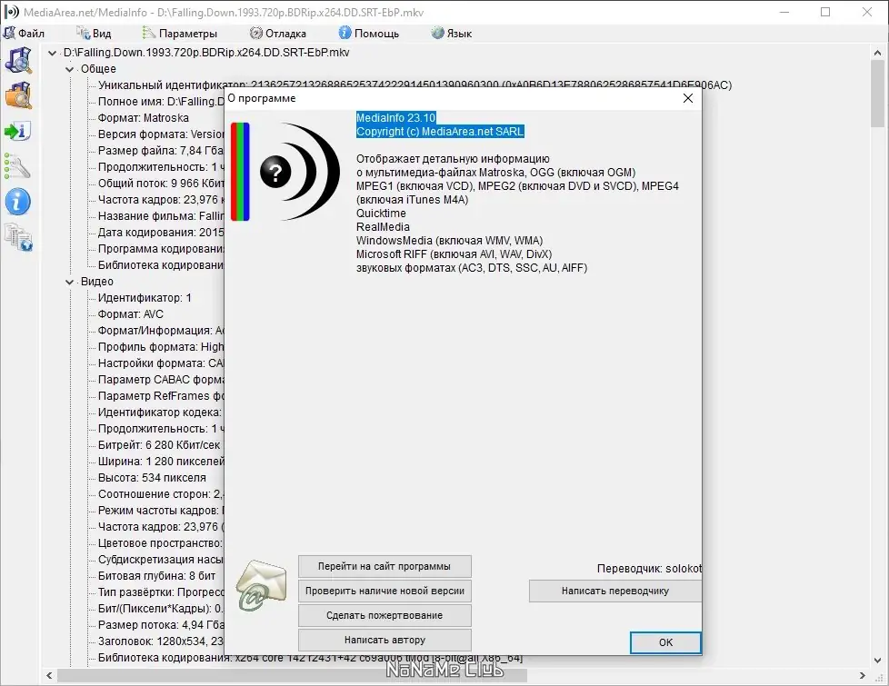889x686 pixels.
Task: Select the Ширина: 1 280 пикселей row
Action: coord(161,462)
